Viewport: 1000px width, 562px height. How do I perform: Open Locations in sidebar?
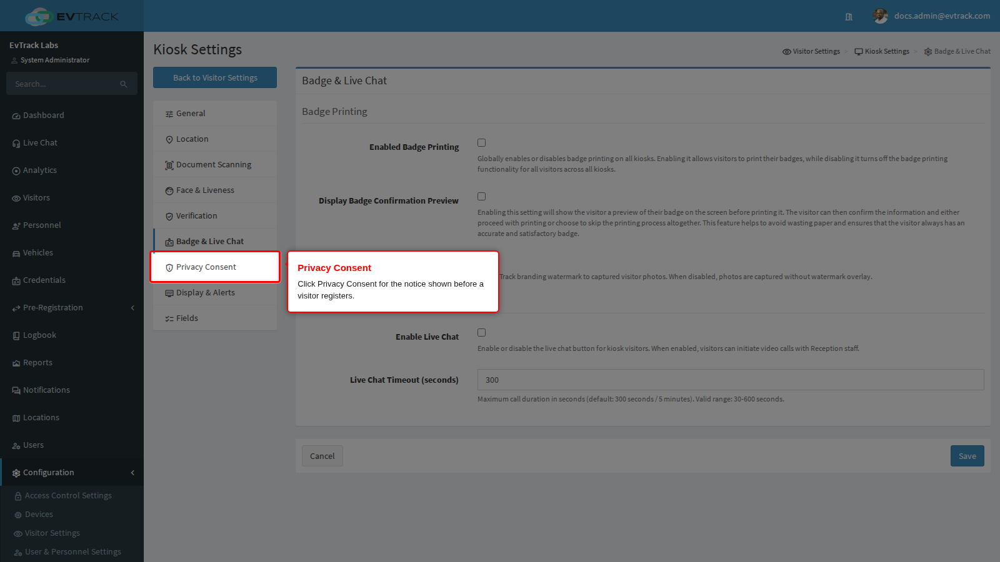pyautogui.click(x=72, y=418)
